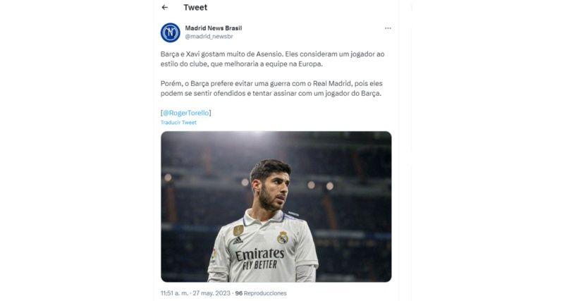Click the Emirates Fly Better shirt logo
564x301 pixels.
[259, 259]
